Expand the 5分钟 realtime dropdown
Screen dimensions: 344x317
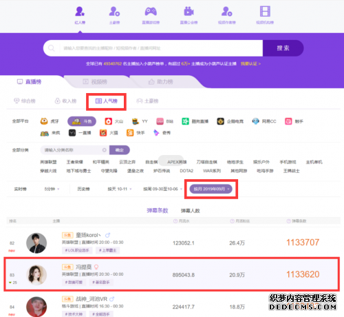coord(52,189)
